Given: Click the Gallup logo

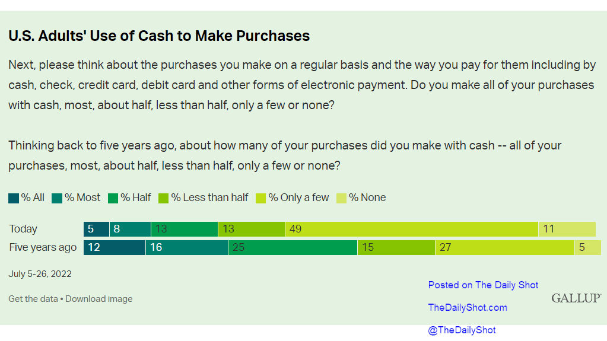Looking at the screenshot, I should pyautogui.click(x=576, y=298).
